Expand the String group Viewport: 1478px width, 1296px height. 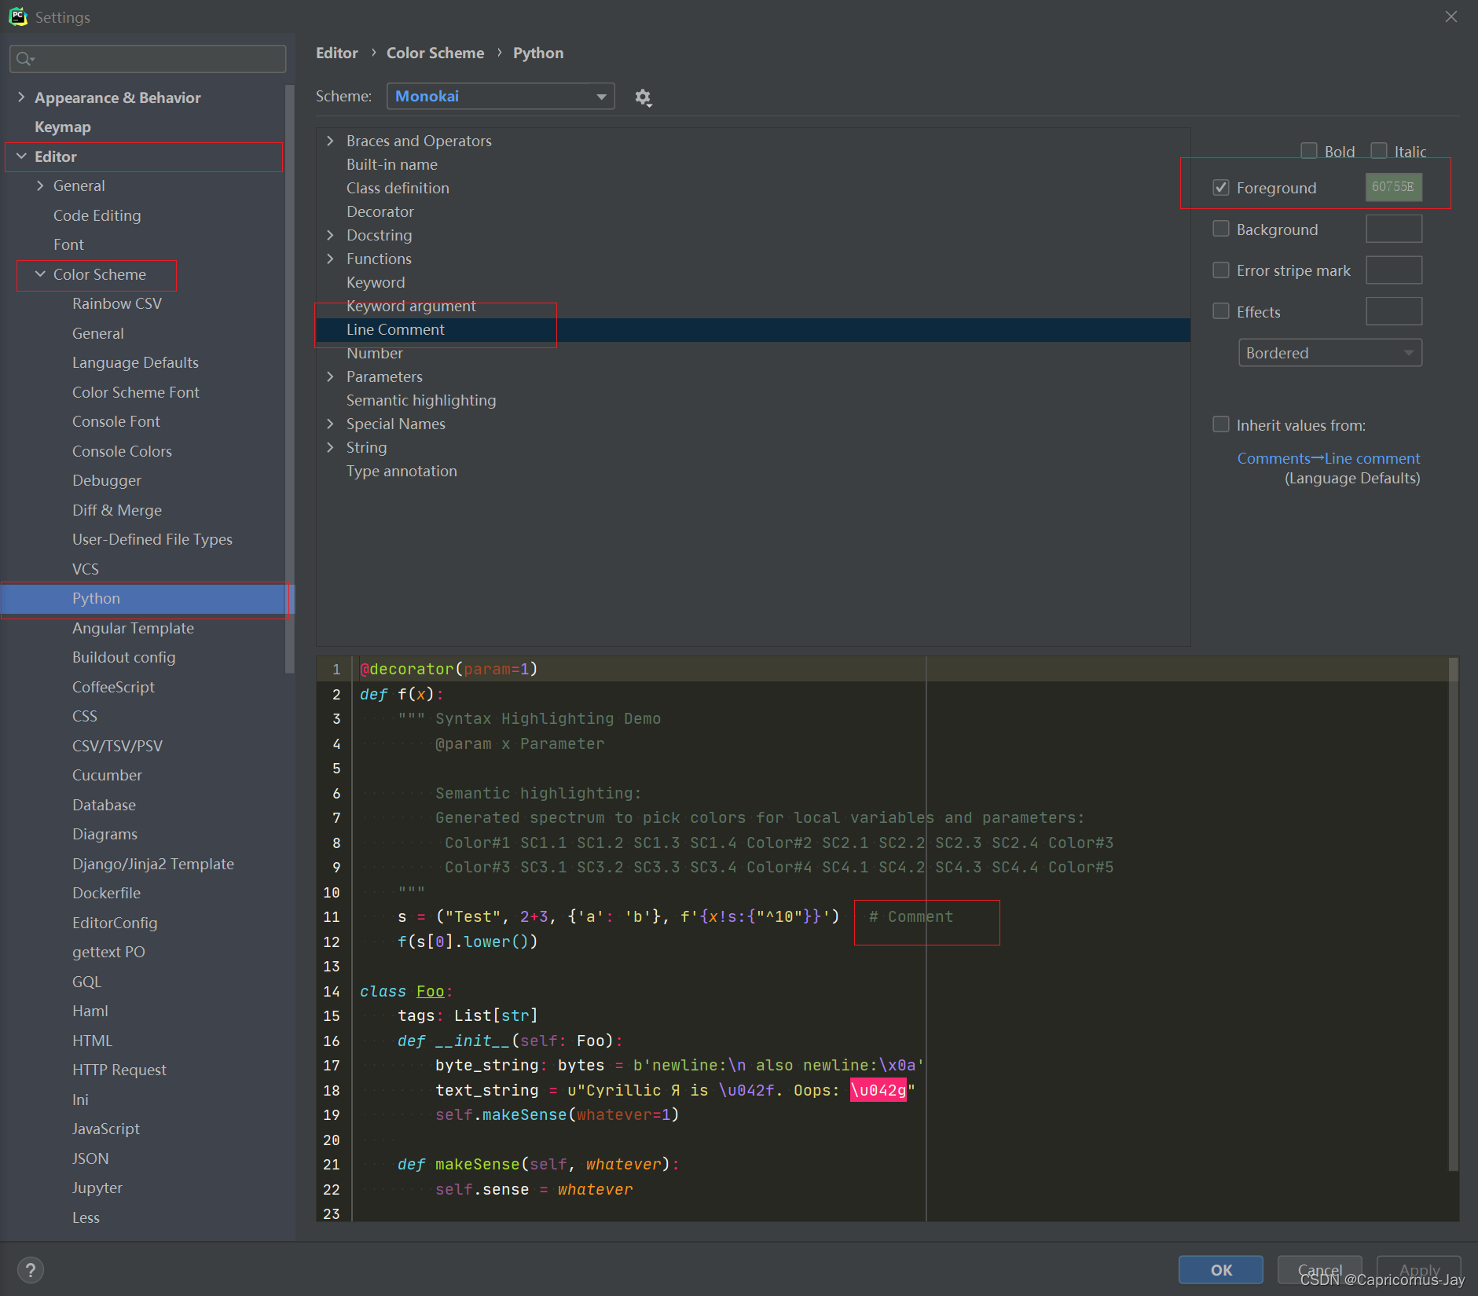click(x=330, y=447)
